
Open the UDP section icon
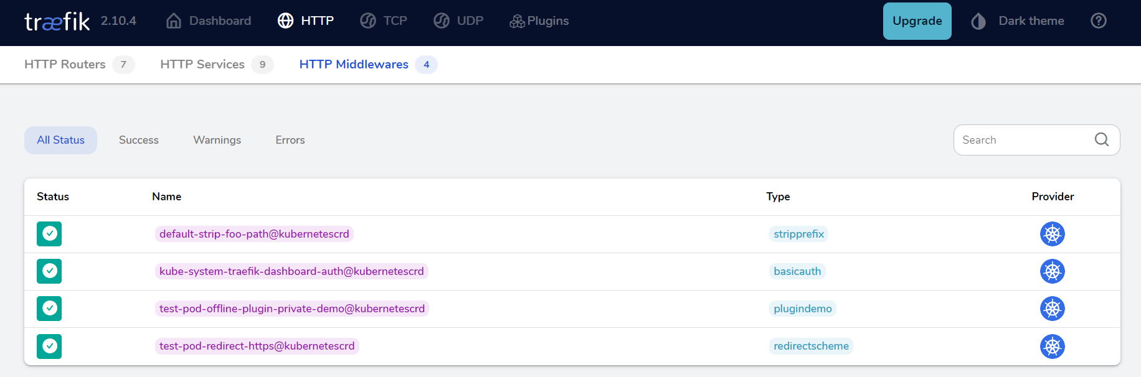click(442, 21)
